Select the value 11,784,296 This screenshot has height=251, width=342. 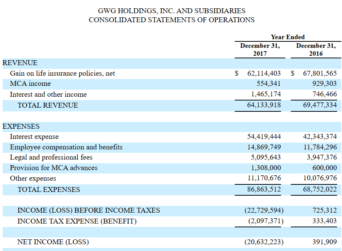[320, 147]
